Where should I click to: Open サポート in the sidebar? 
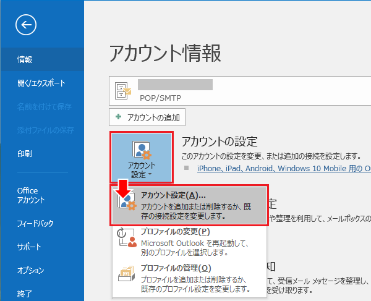29,247
